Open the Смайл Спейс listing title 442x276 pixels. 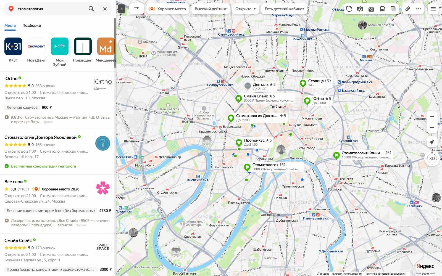click(18, 240)
